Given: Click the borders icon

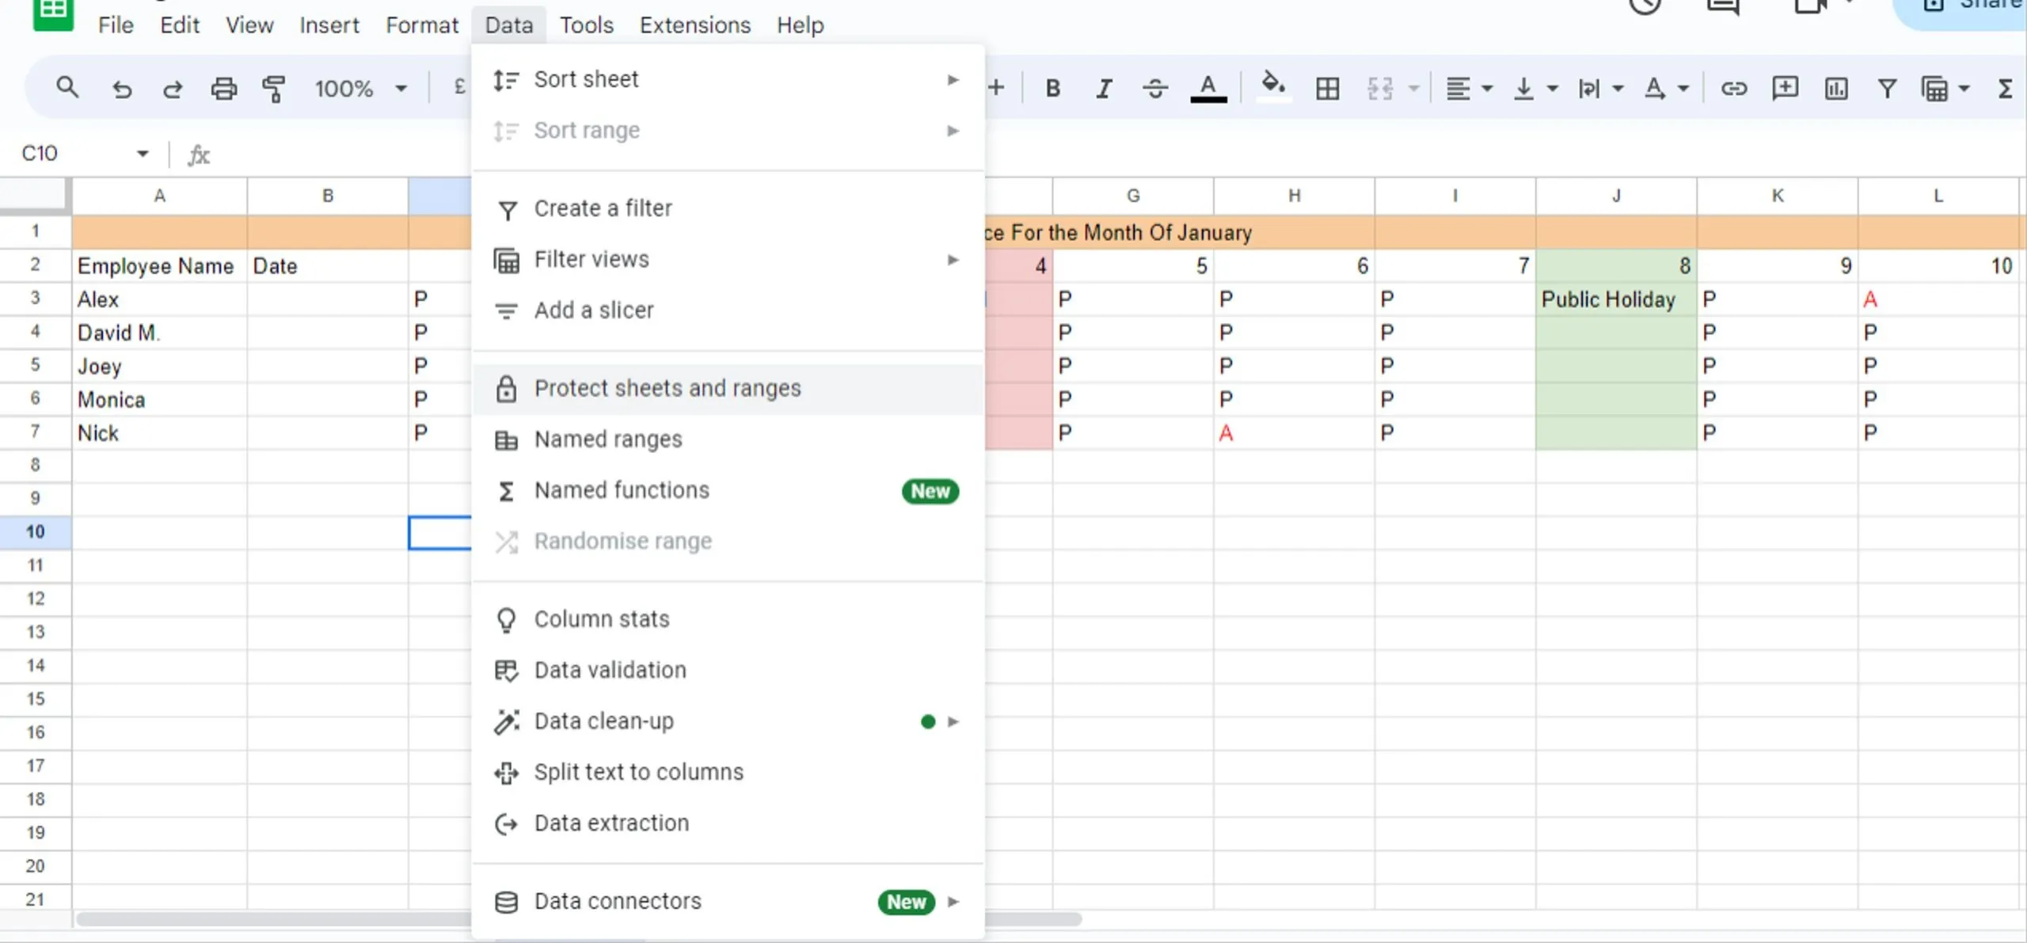Looking at the screenshot, I should (x=1328, y=89).
